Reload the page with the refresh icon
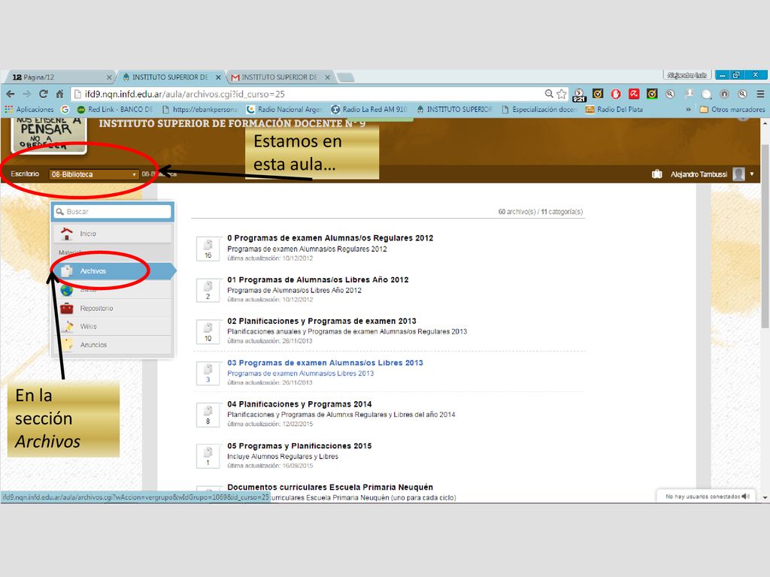 tap(43, 94)
